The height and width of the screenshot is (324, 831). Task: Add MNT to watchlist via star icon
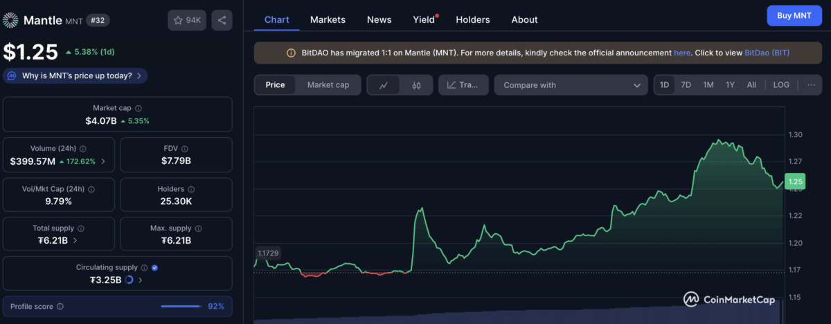click(187, 20)
